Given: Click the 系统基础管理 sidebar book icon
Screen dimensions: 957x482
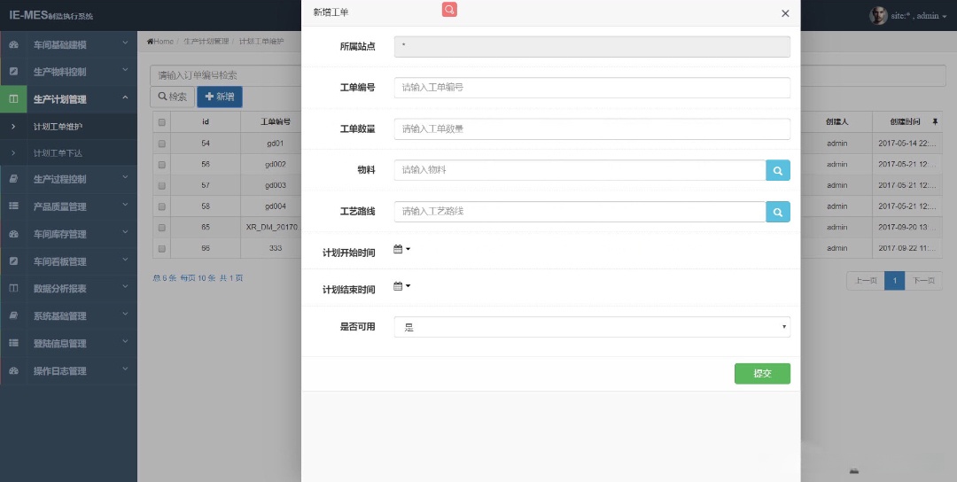Looking at the screenshot, I should [x=13, y=316].
